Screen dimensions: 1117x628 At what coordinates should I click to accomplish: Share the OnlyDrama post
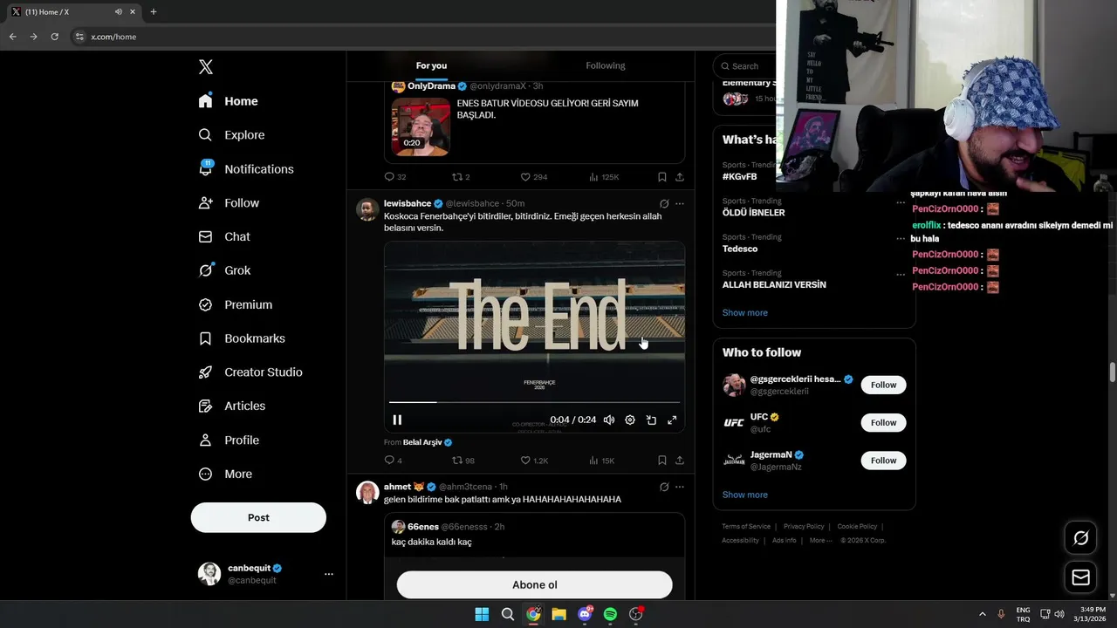[680, 177]
